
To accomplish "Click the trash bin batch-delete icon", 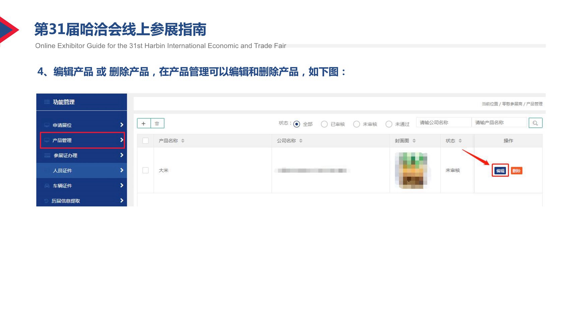I will click(157, 123).
